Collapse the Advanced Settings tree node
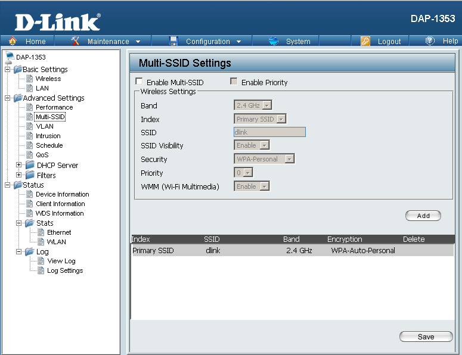462x355 pixels. (x=7, y=98)
